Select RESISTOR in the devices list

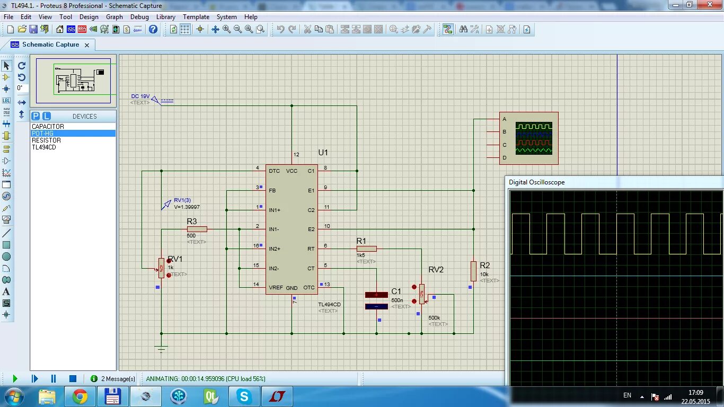[x=73, y=140]
